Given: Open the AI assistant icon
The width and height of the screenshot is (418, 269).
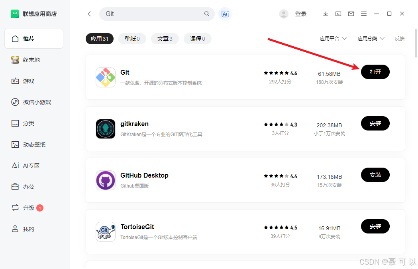Looking at the screenshot, I should (225, 14).
